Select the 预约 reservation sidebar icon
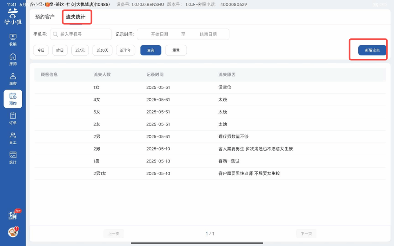The image size is (394, 246). click(x=13, y=99)
